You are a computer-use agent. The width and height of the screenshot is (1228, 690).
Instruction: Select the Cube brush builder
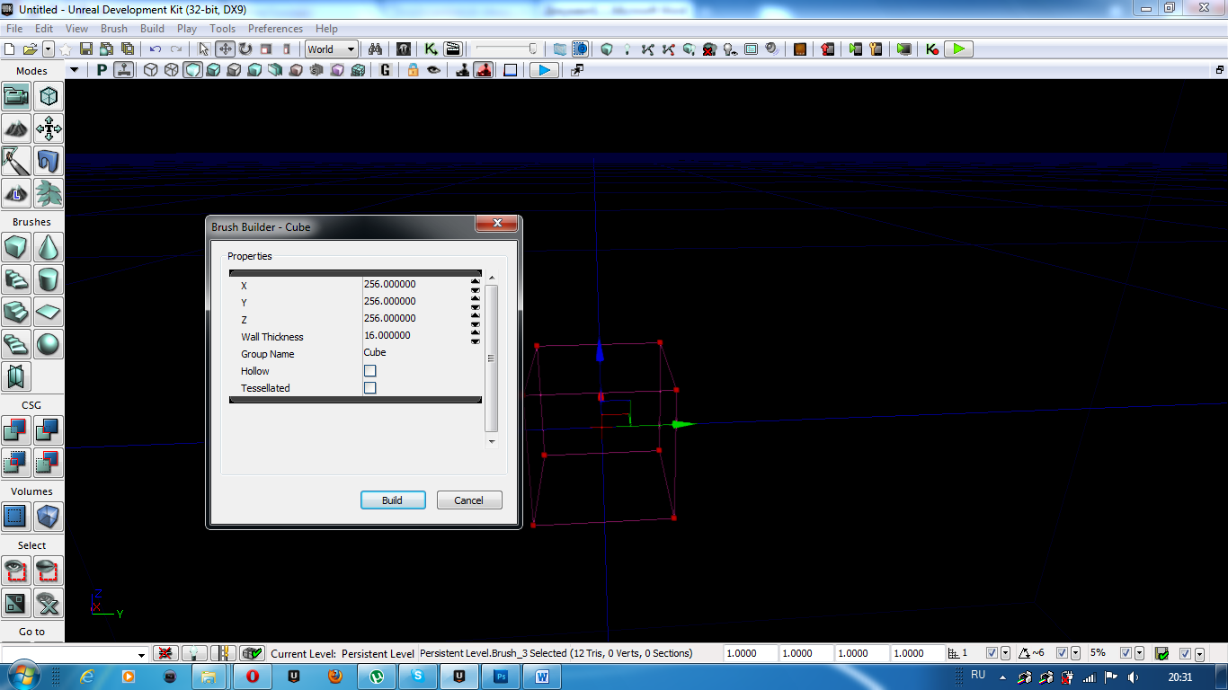[x=16, y=246]
